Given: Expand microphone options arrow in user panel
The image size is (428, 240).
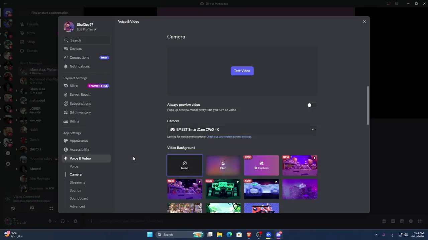Looking at the screenshot, I should (55, 221).
